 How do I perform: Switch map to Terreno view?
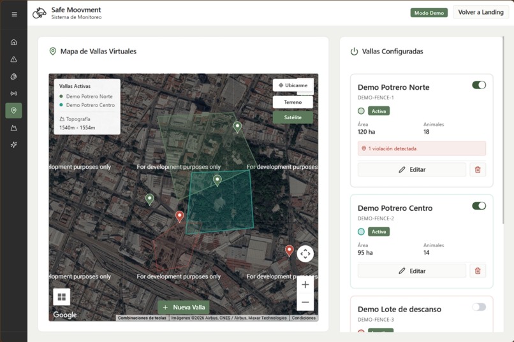pyautogui.click(x=293, y=102)
